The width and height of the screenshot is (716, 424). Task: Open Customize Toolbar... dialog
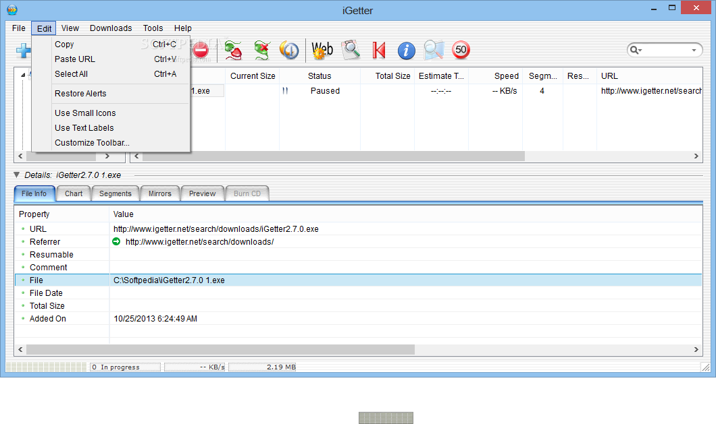point(111,143)
